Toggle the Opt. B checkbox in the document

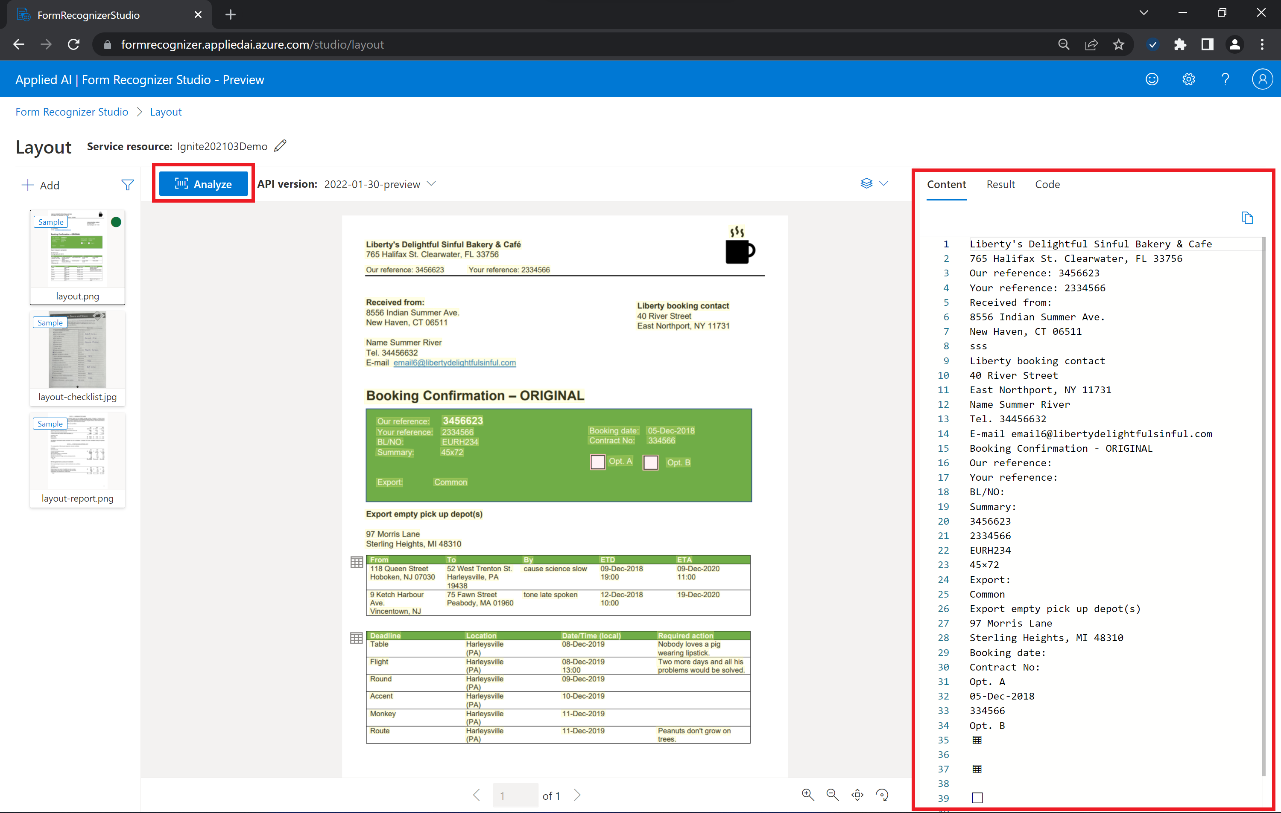650,462
